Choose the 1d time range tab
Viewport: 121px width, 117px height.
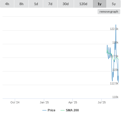(x=36, y=4)
